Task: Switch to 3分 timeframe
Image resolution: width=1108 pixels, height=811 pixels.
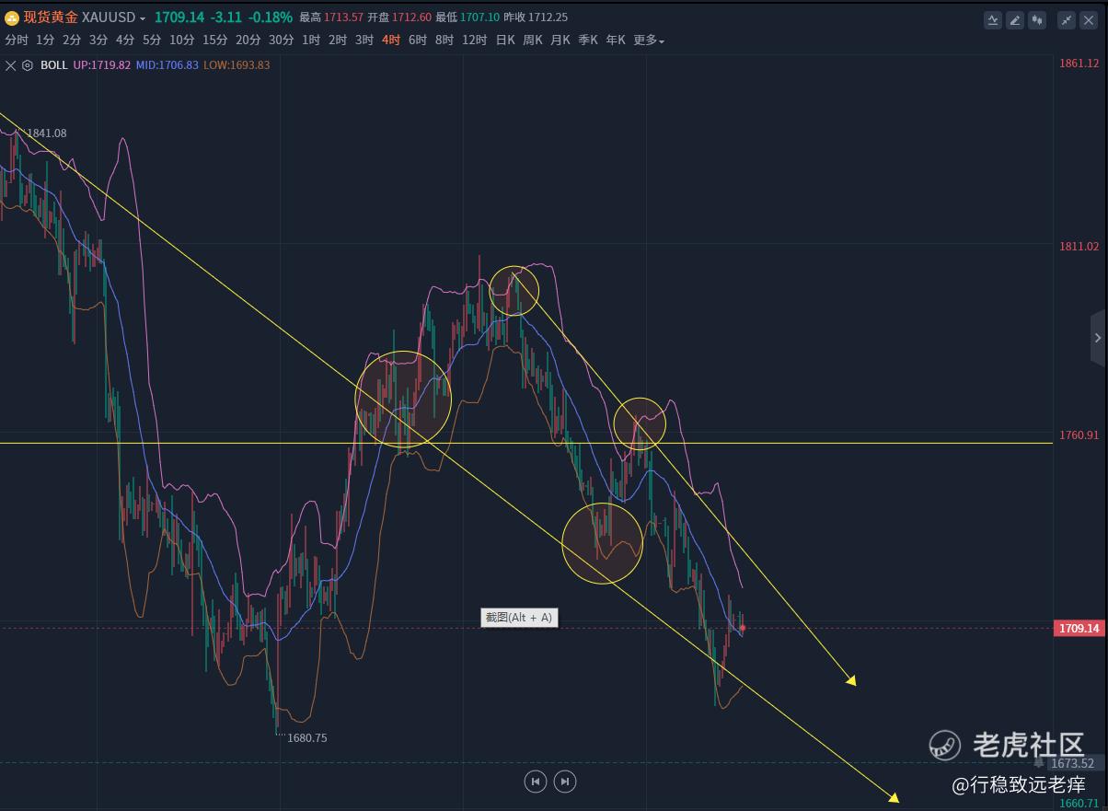Action: coord(98,41)
